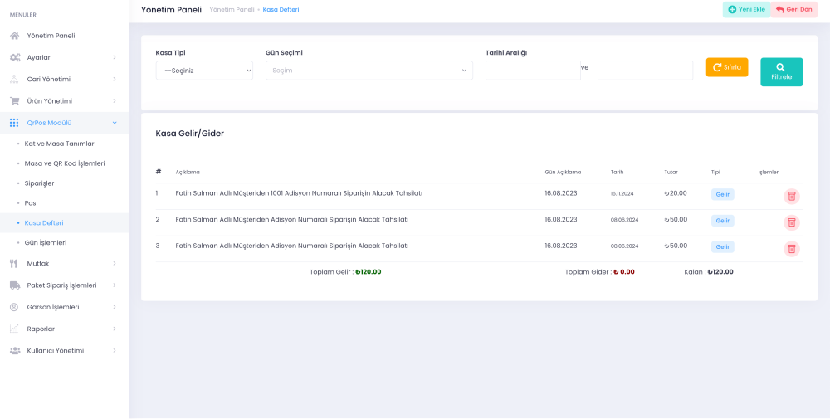Image resolution: width=830 pixels, height=419 pixels.
Task: Collapse the QrPos Modülü chevron
Action: (115, 123)
